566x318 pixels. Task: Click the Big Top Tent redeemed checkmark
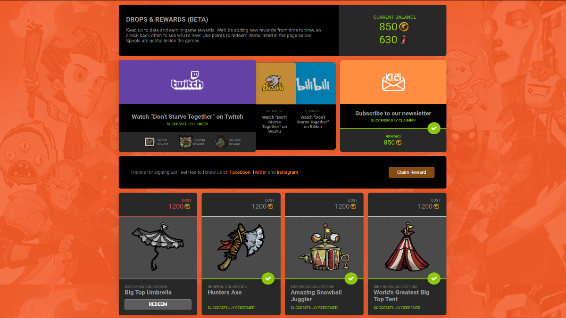point(434,278)
